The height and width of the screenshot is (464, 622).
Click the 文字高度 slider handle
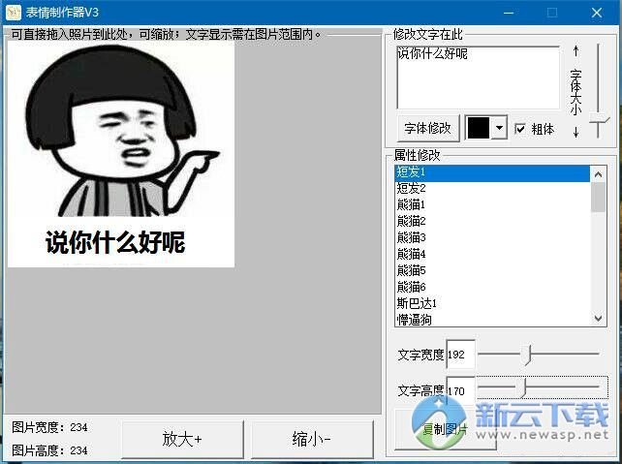point(523,387)
